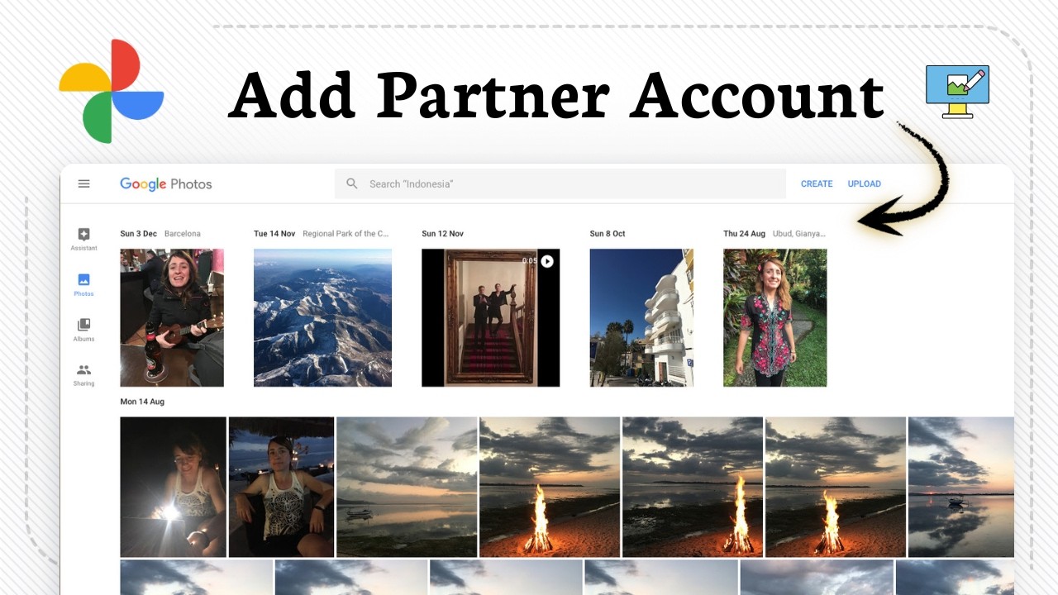Click the UPLOAD button
Screen dimensions: 1058x595
[x=865, y=183]
